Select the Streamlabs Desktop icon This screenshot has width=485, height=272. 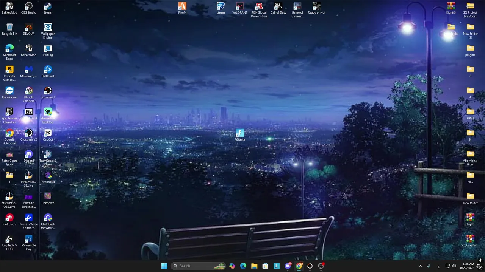coord(48,116)
